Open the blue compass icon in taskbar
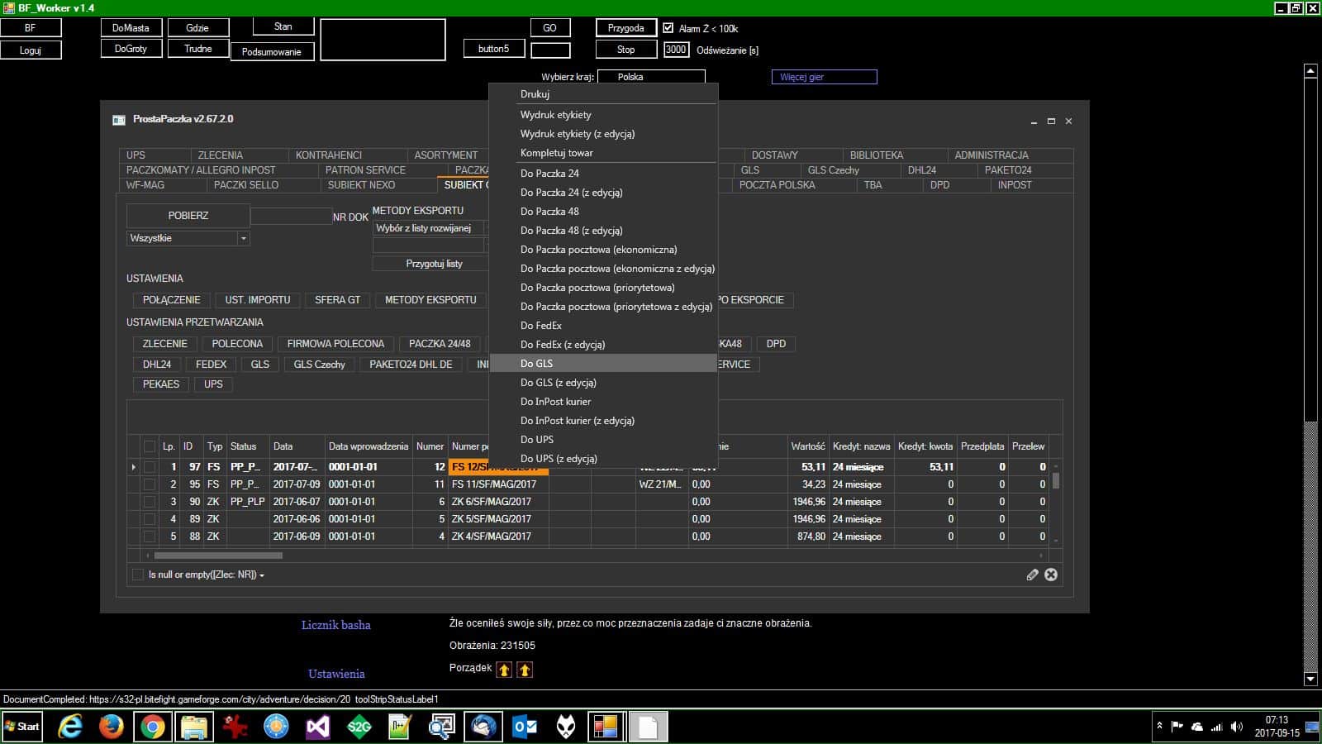This screenshot has height=744, width=1322. coord(276,727)
